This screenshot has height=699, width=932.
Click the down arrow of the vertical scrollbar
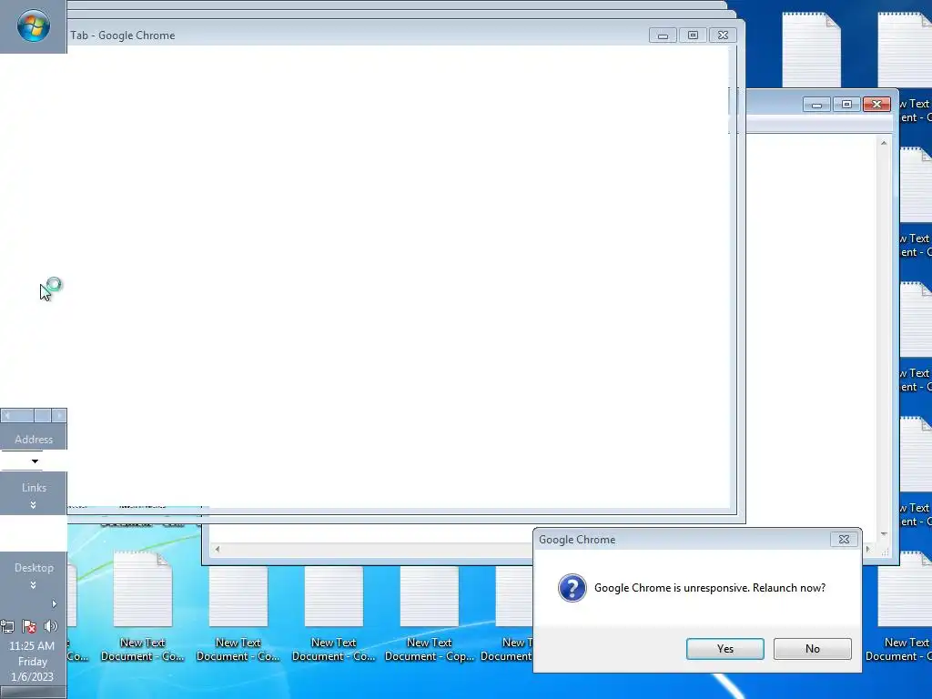[884, 533]
